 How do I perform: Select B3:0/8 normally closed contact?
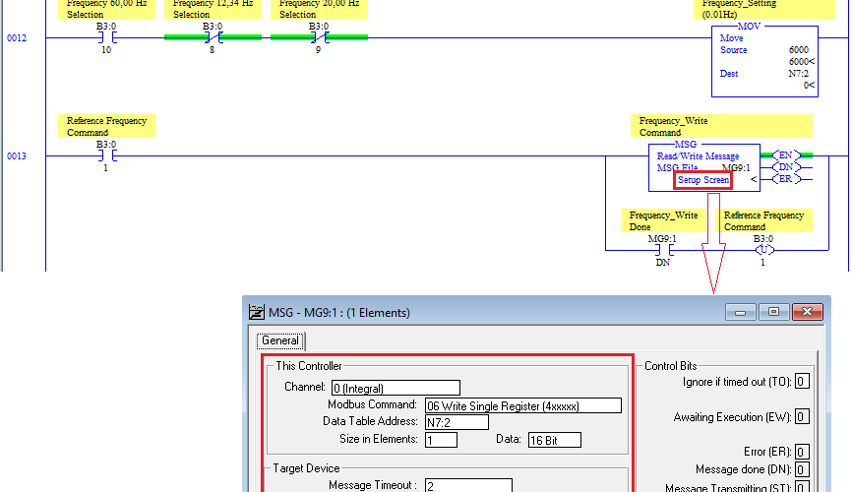213,37
